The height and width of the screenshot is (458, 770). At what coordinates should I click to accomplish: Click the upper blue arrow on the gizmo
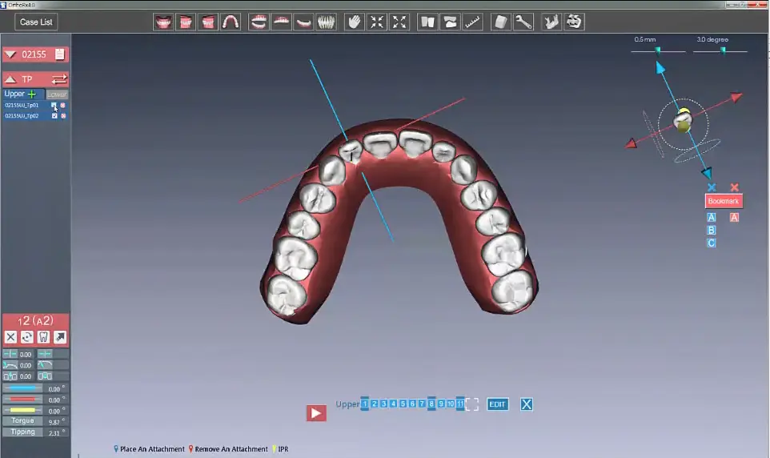(x=660, y=68)
